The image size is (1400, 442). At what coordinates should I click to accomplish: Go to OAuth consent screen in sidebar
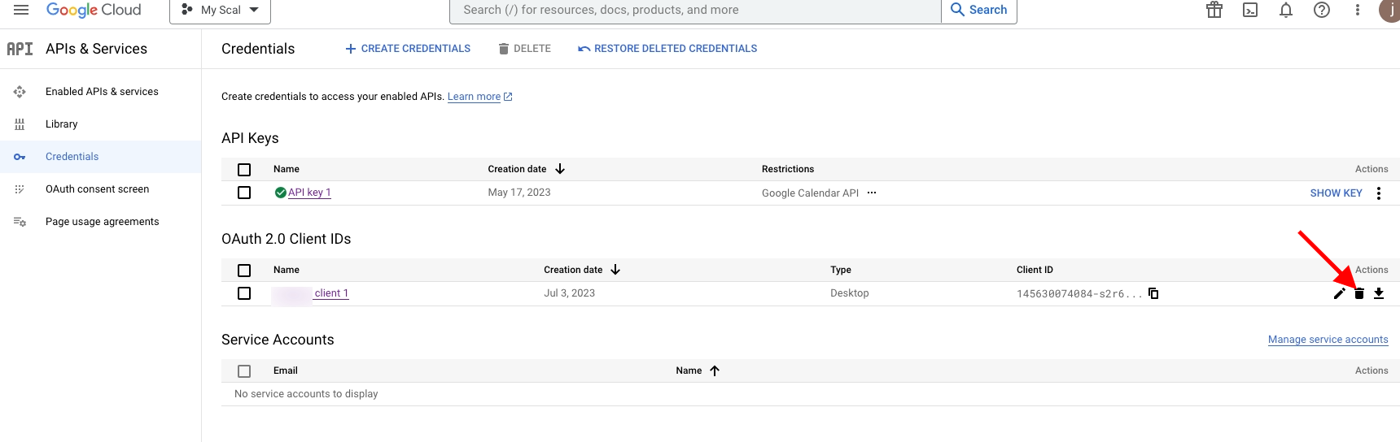tap(97, 189)
